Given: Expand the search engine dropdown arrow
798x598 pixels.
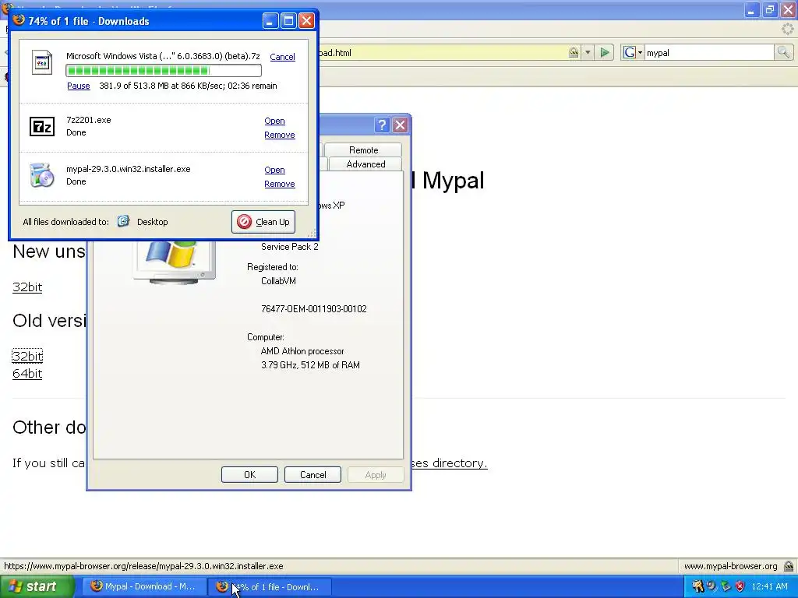Looking at the screenshot, I should click(x=640, y=52).
